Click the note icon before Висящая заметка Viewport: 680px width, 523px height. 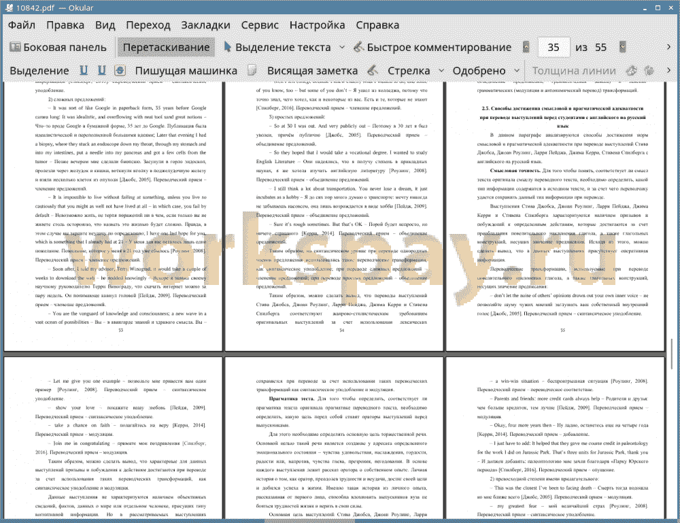click(x=252, y=70)
